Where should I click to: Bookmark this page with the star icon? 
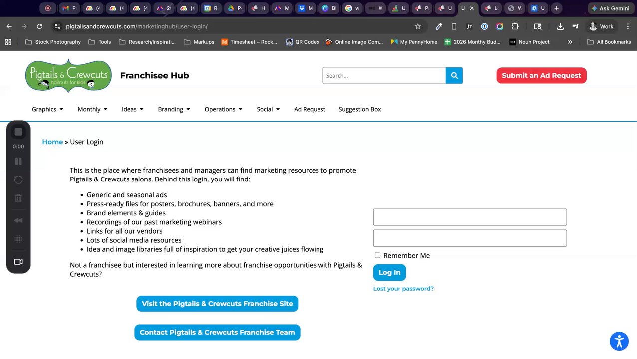click(x=418, y=26)
